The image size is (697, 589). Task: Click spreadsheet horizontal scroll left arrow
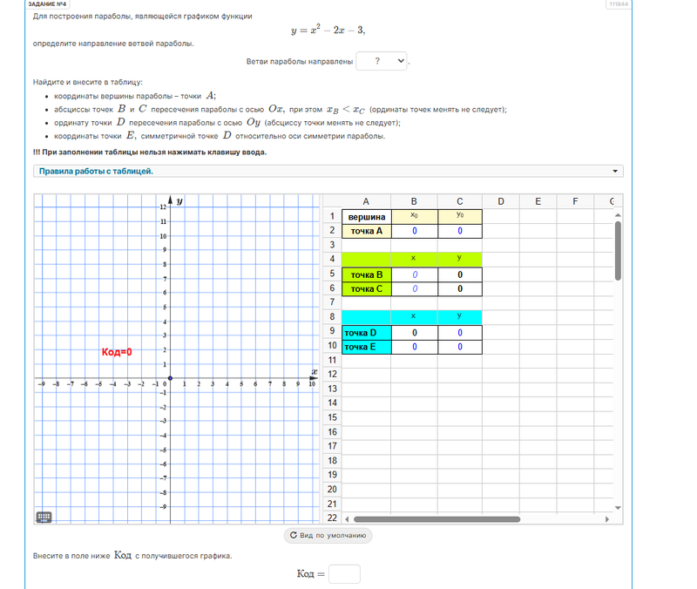[x=346, y=519]
